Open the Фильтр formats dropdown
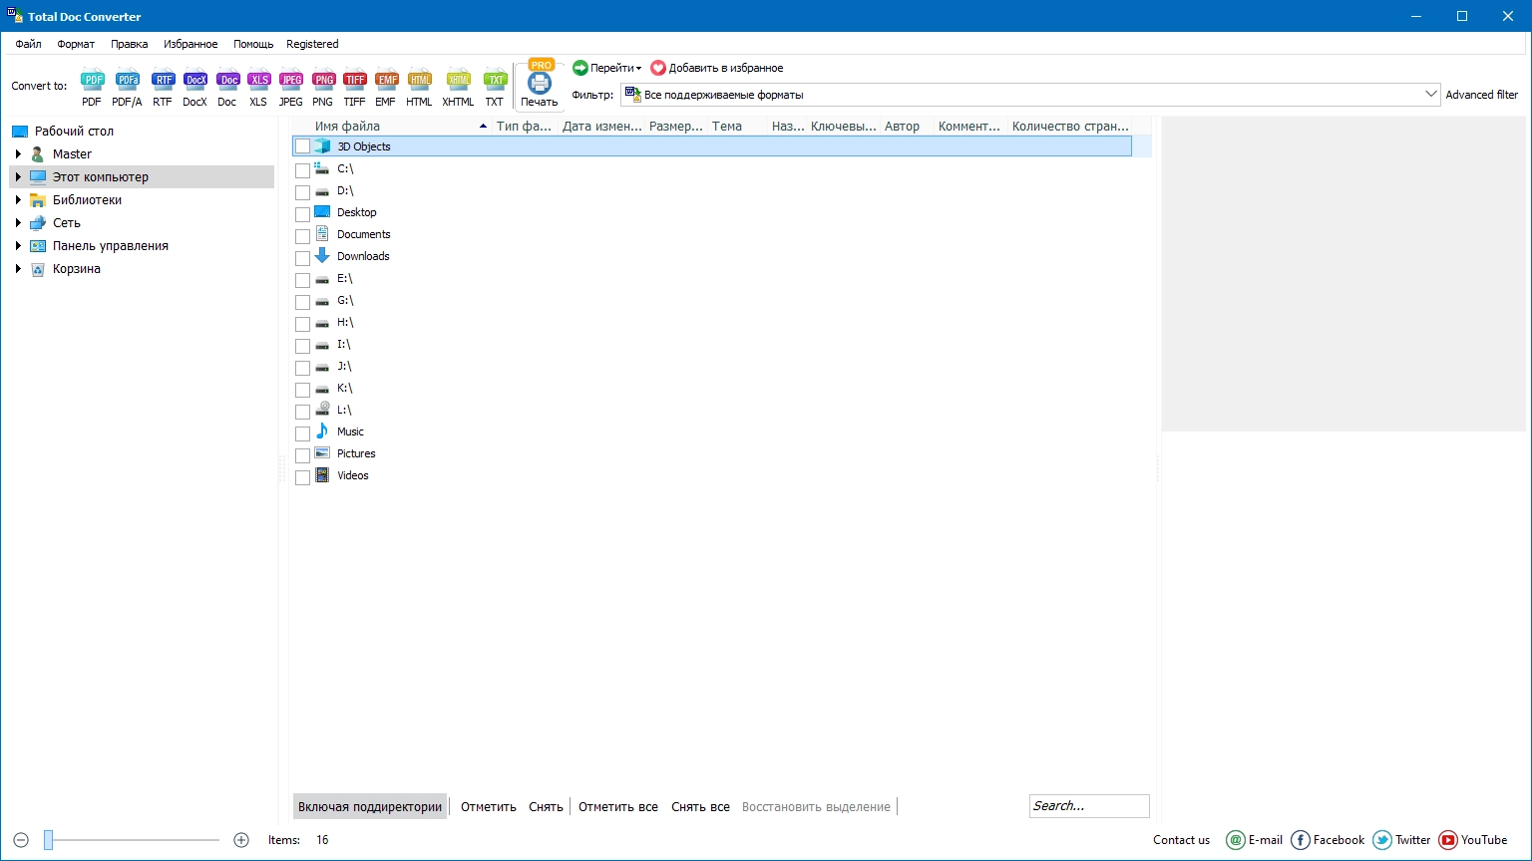The image size is (1532, 861). point(1030,95)
